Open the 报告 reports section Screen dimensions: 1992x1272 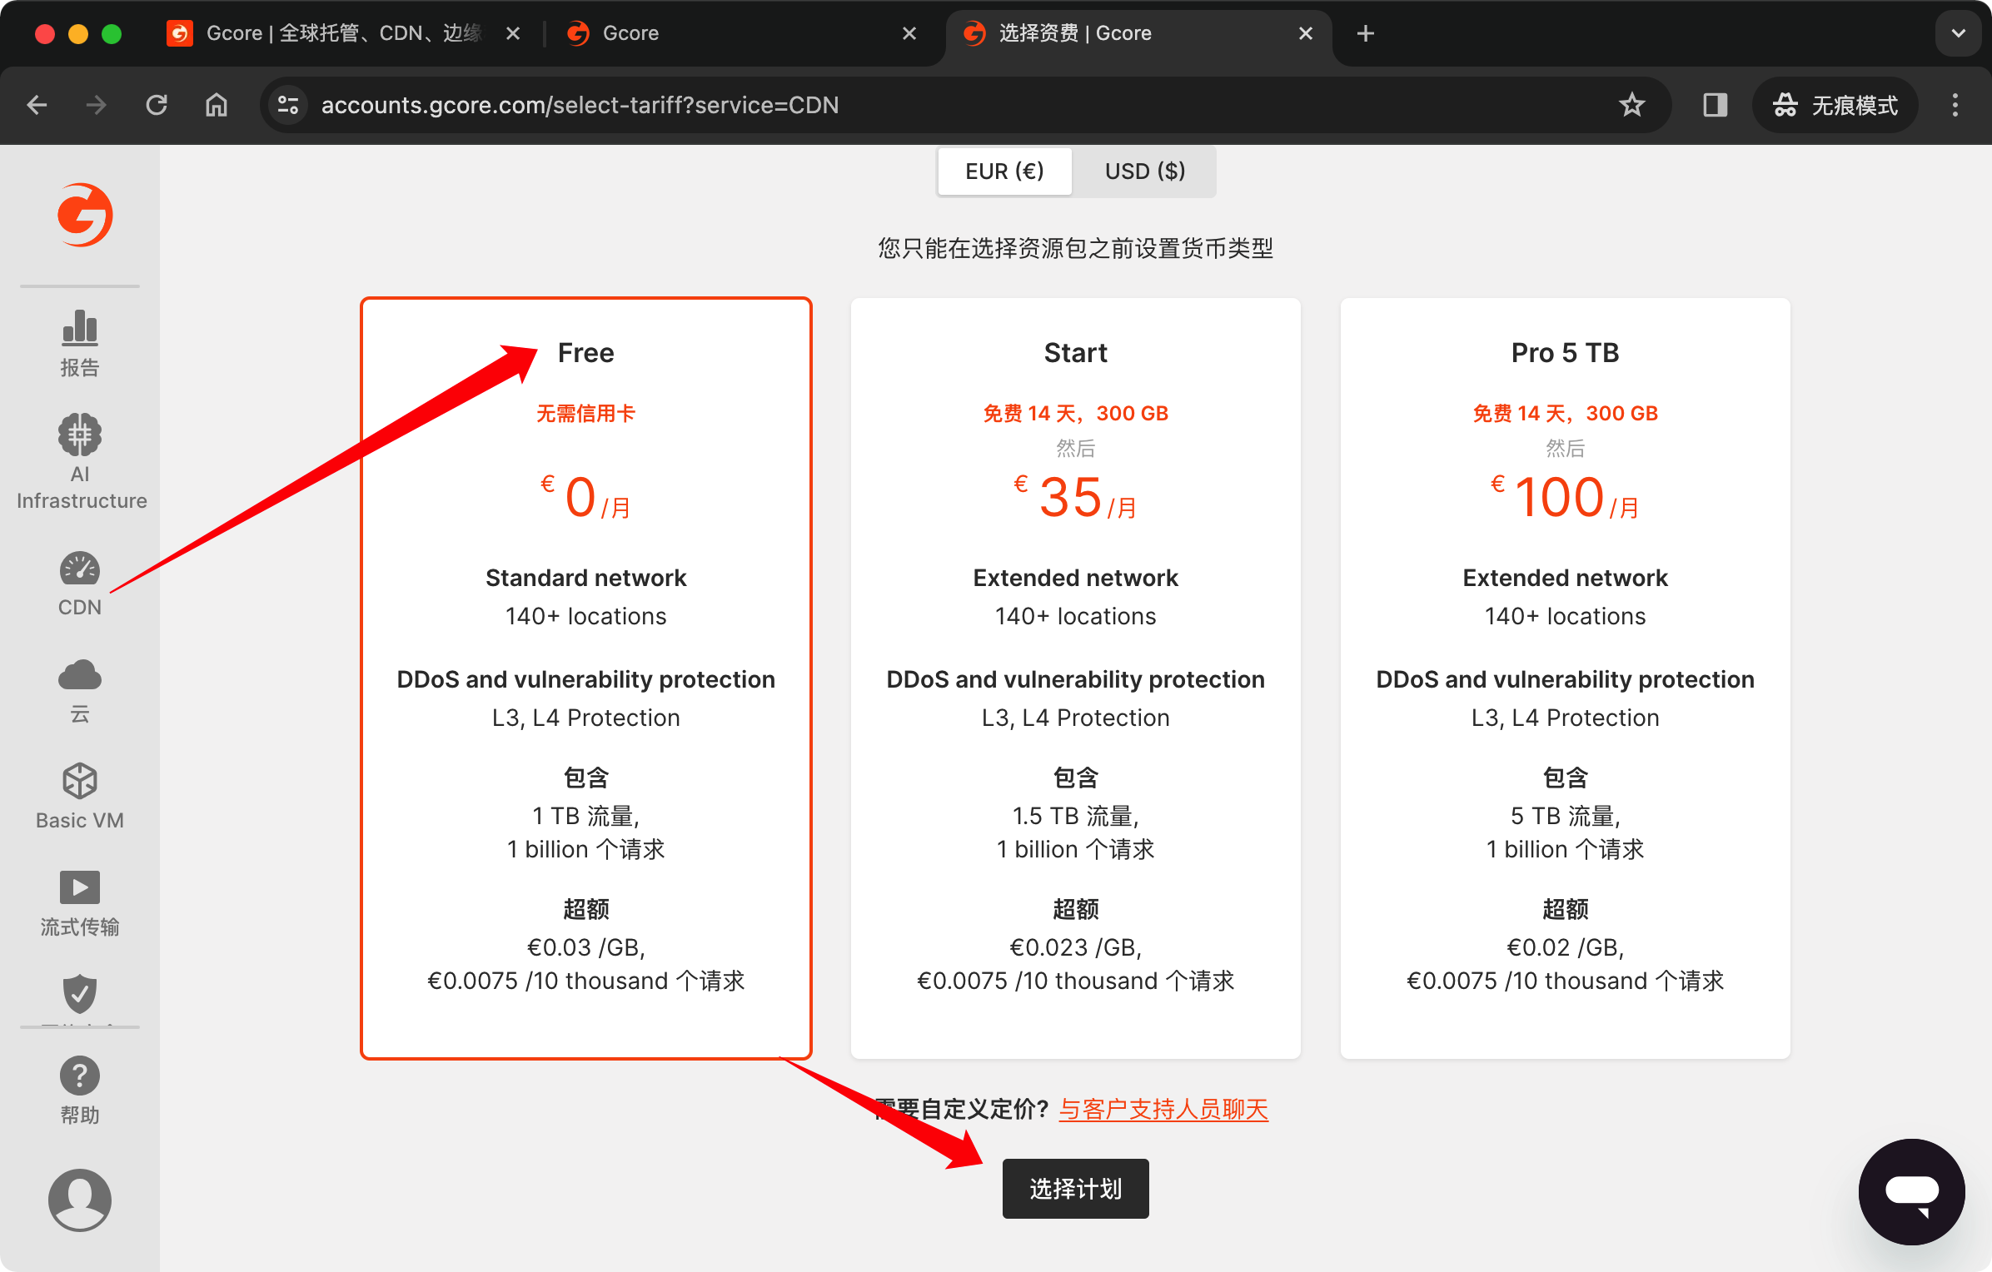tap(80, 344)
